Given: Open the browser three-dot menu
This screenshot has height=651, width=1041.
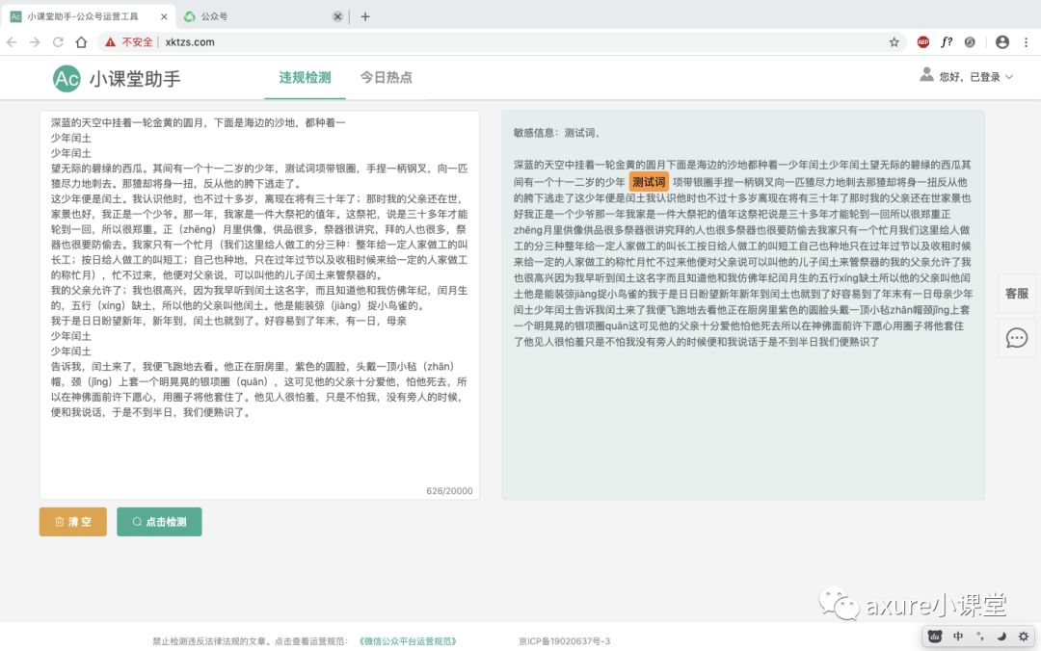Looking at the screenshot, I should pyautogui.click(x=1026, y=41).
